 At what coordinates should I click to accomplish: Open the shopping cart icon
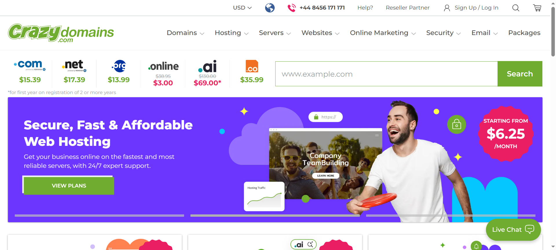[537, 8]
